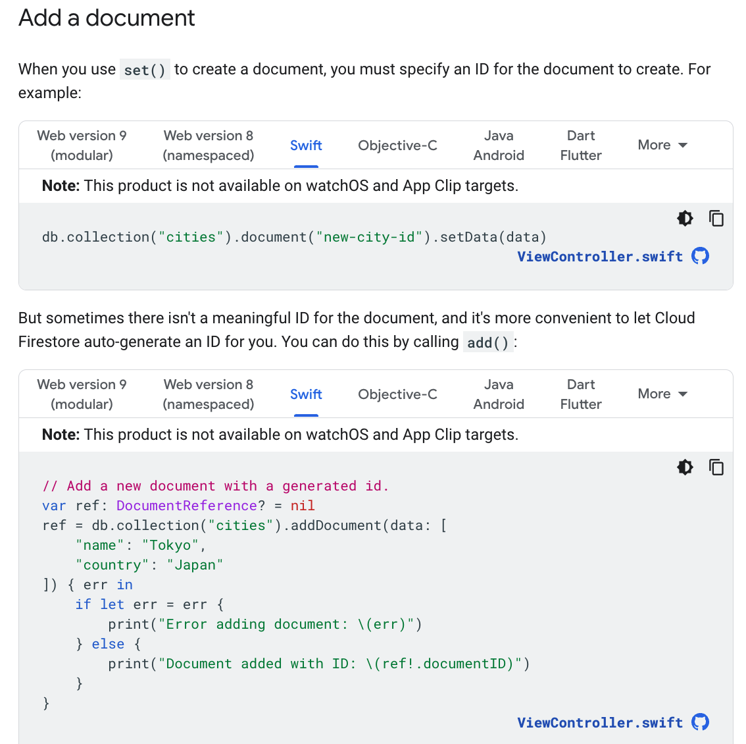The image size is (746, 744).
Task: Expand More dropdown in first tab bar
Action: coord(662,145)
